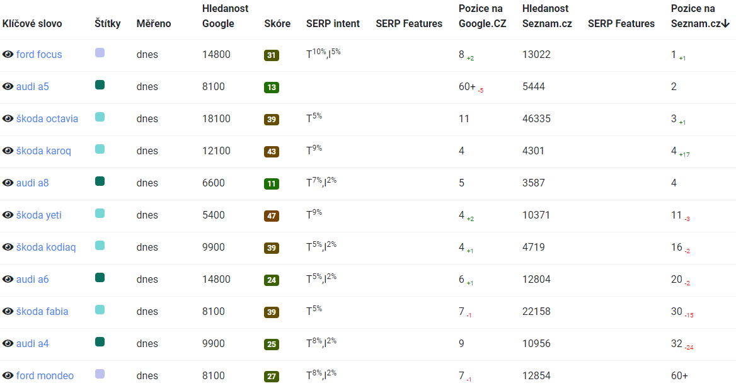This screenshot has width=736, height=388.
Task: Click score badge 27 for ford mondeo
Action: [x=272, y=377]
